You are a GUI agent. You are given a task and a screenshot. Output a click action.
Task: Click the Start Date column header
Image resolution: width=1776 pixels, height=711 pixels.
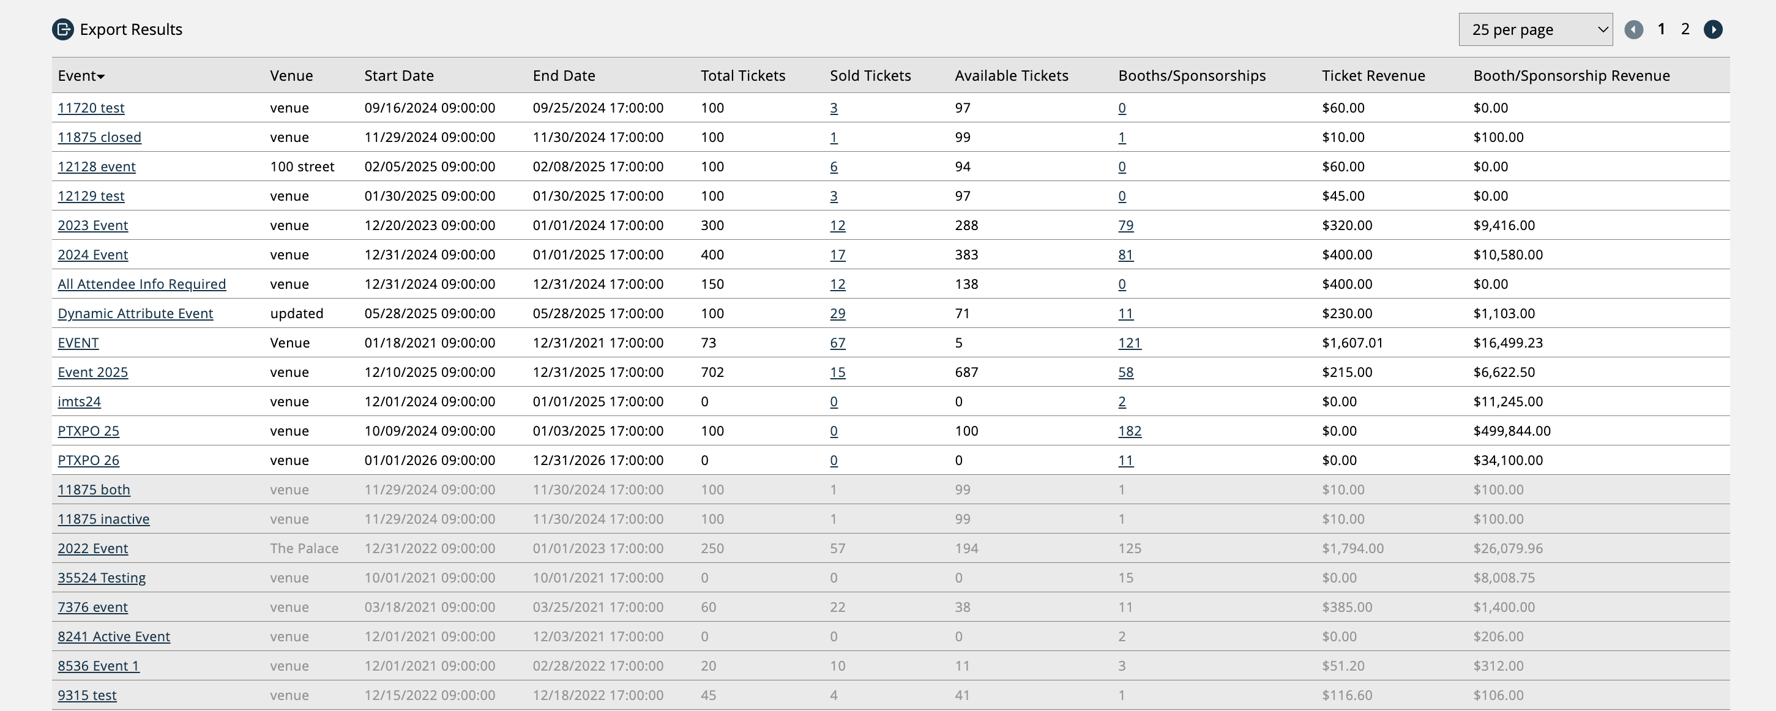click(398, 76)
